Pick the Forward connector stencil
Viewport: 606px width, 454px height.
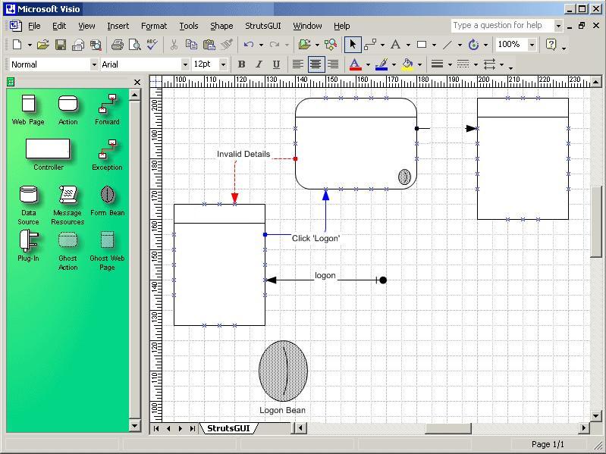[x=107, y=110]
